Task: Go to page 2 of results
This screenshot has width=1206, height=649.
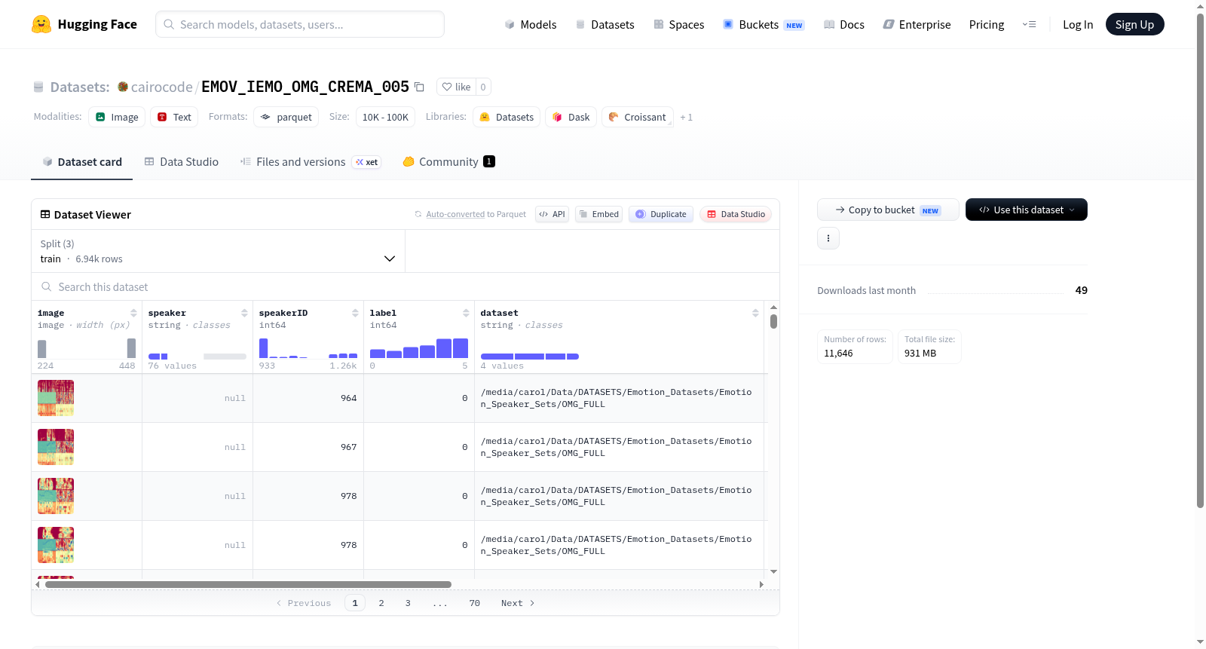Action: (x=381, y=603)
